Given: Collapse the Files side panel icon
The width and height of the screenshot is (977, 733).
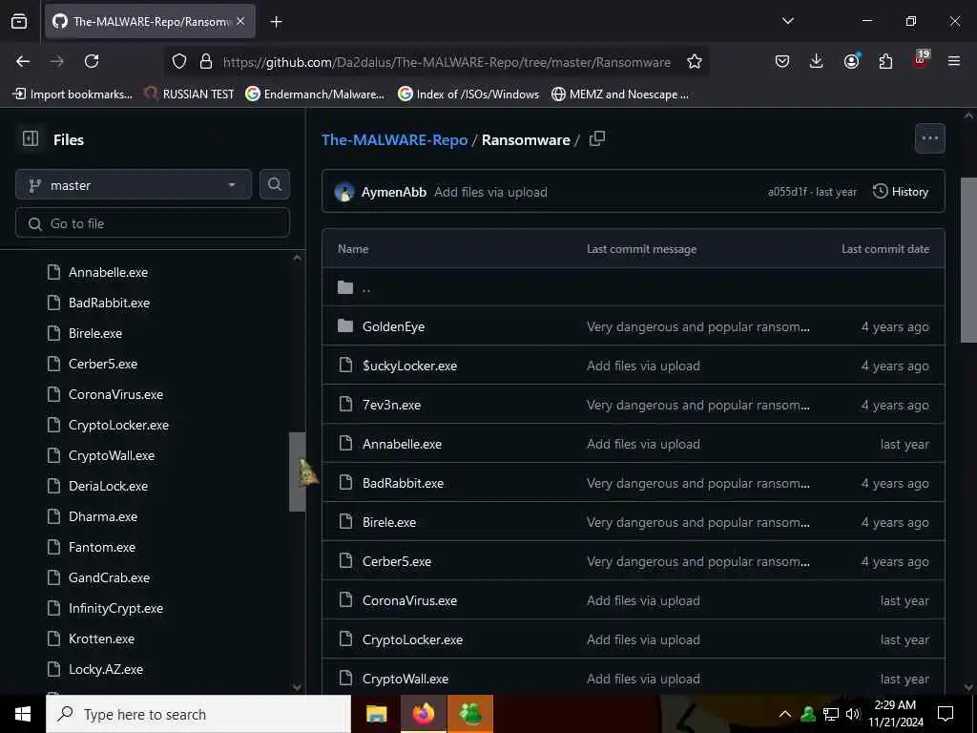Looking at the screenshot, I should pos(30,138).
